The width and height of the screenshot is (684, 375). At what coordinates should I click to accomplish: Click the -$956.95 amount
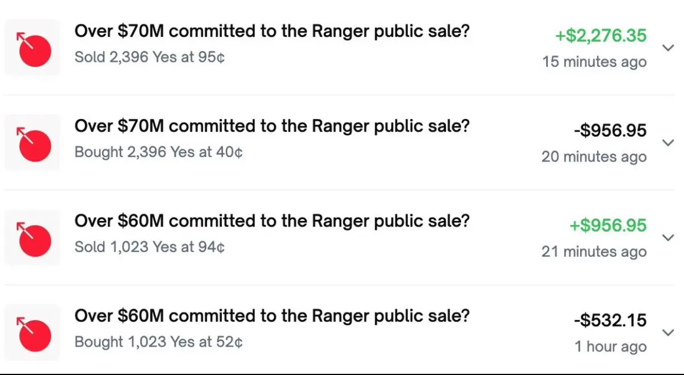coord(610,131)
